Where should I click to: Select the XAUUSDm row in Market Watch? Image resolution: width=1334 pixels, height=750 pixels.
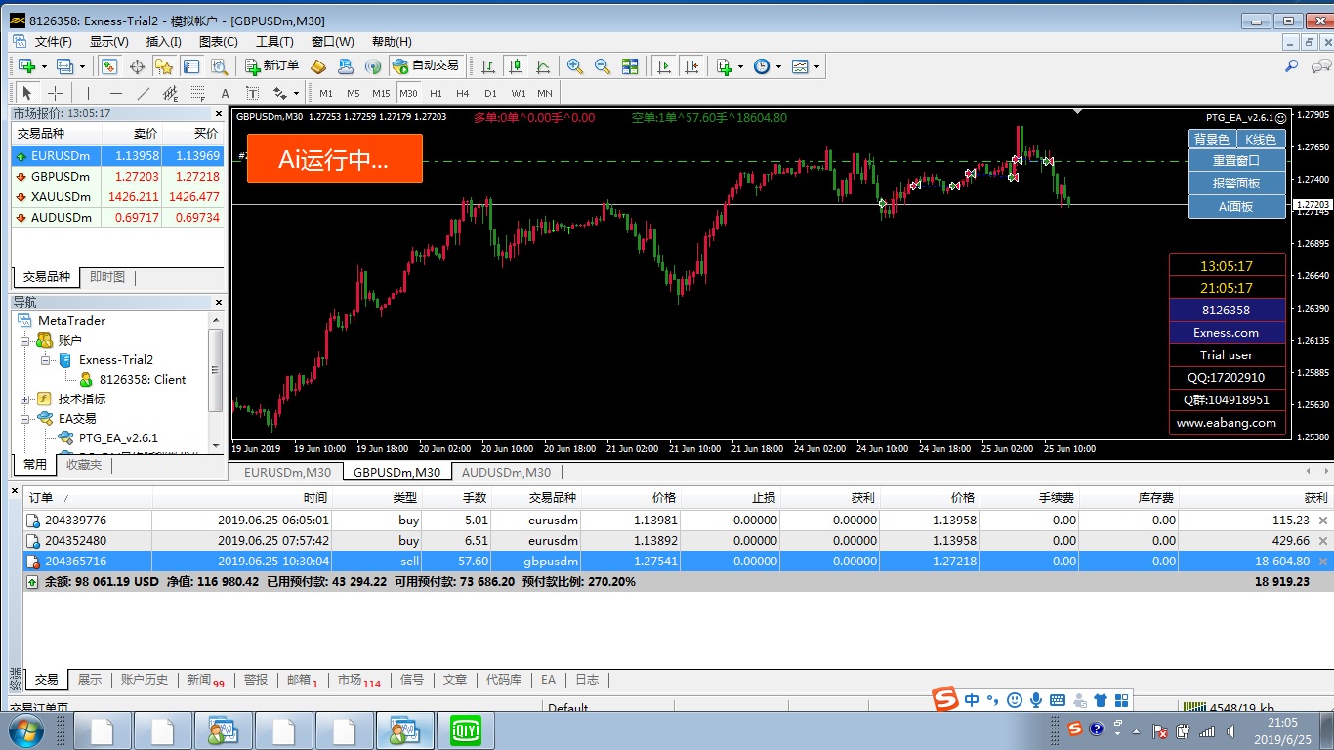(x=117, y=197)
